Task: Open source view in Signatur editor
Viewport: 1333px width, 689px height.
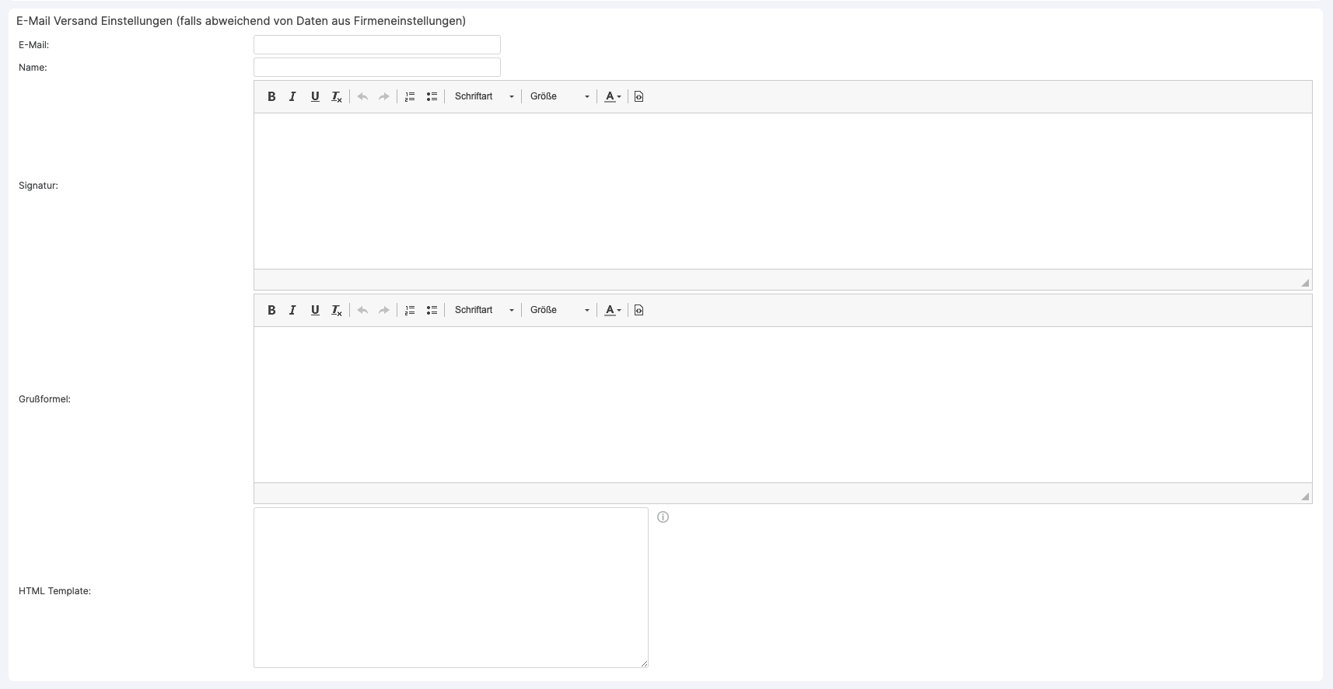Action: pyautogui.click(x=639, y=96)
